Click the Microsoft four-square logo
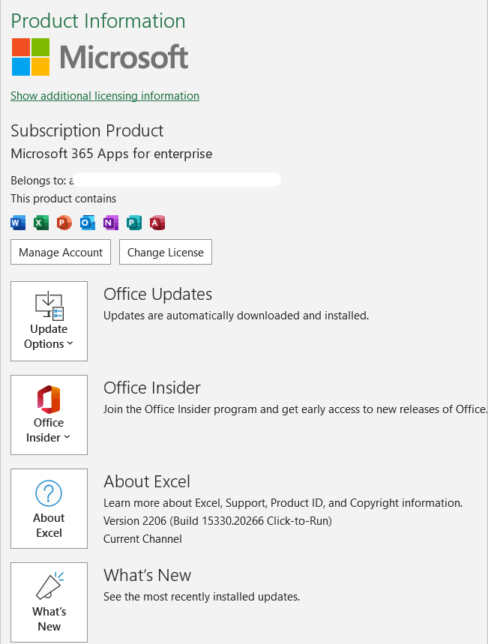488x644 pixels. click(x=31, y=57)
